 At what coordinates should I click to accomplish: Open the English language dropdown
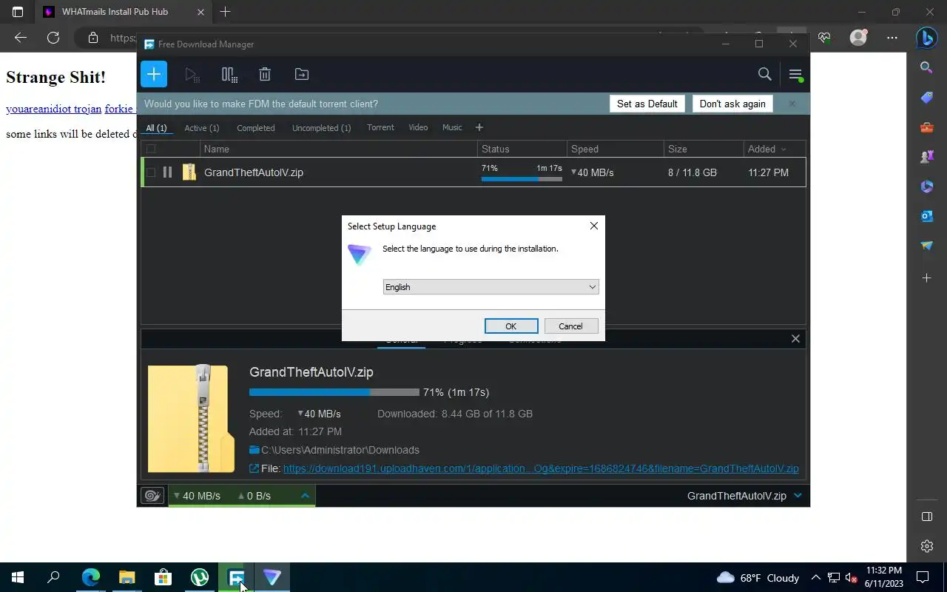(x=491, y=287)
